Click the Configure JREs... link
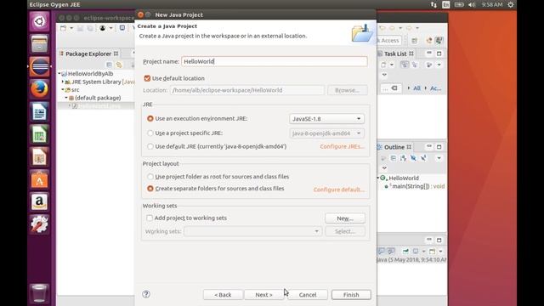Viewport: 544px width, 306px height. click(342, 146)
